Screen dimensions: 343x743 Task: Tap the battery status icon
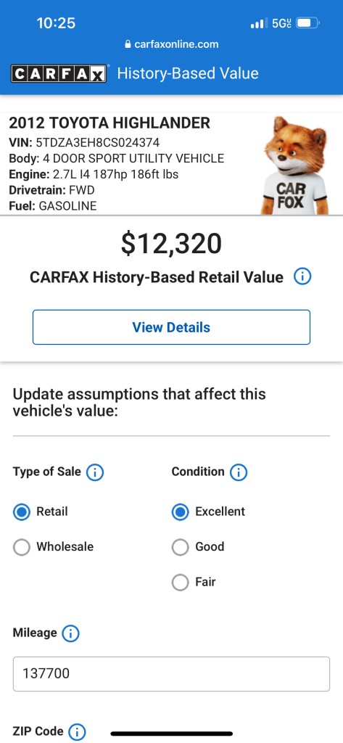309,22
